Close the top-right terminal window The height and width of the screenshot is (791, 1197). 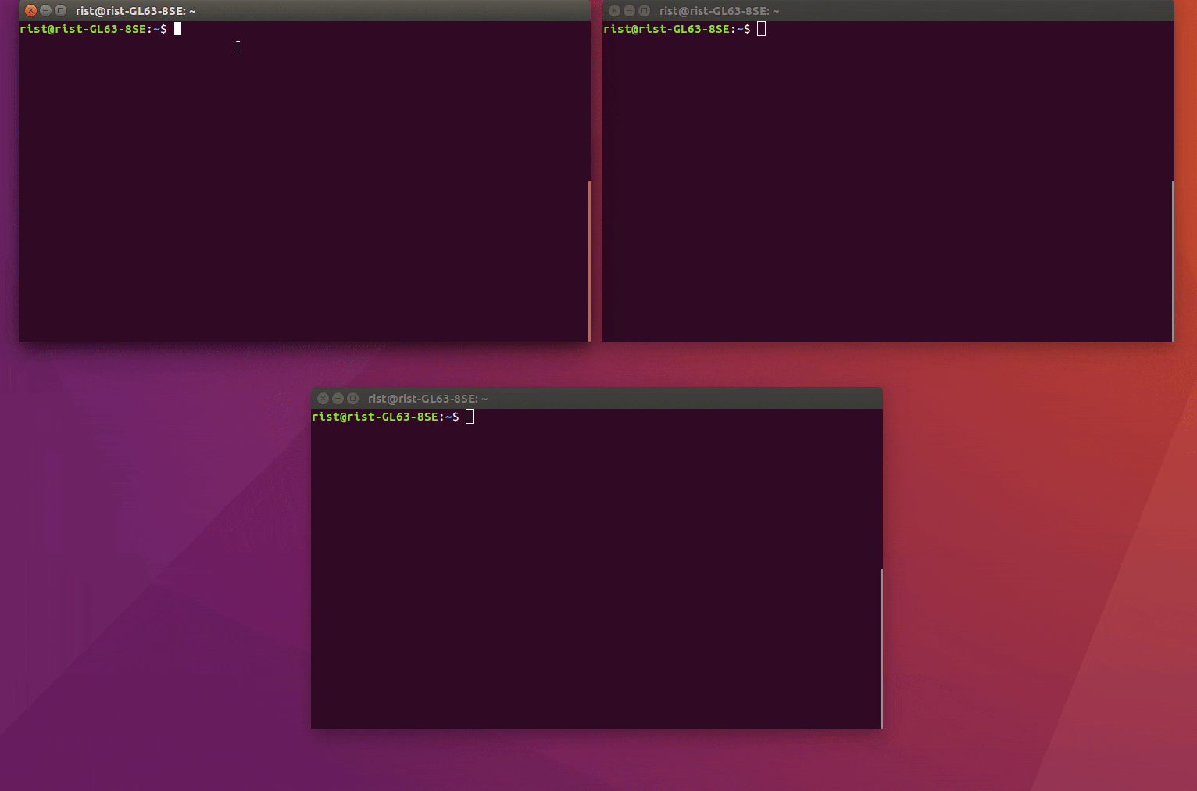614,10
